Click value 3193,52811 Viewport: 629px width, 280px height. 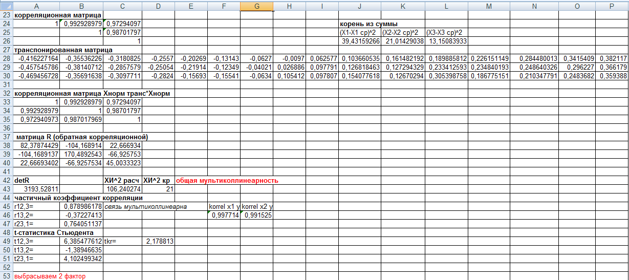pyautogui.click(x=36, y=189)
